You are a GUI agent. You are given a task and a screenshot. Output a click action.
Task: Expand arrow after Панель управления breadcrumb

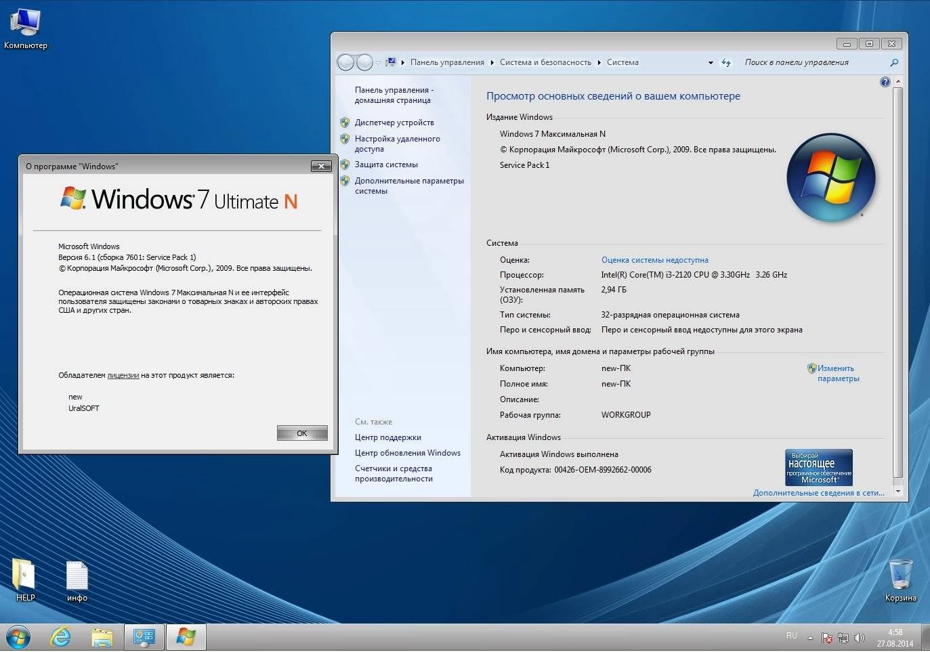pos(492,62)
